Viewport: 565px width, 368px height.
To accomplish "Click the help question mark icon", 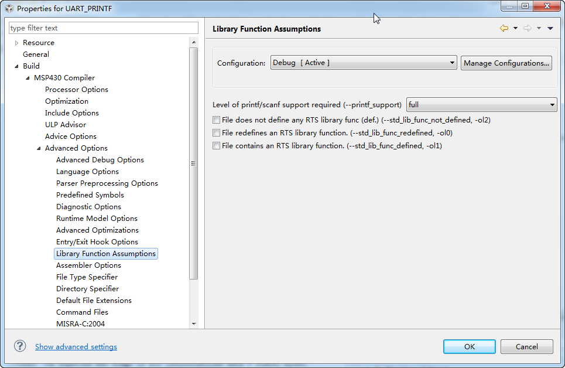I will point(20,346).
